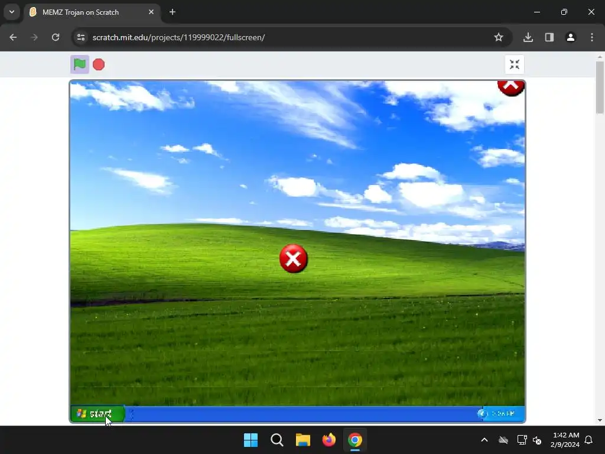Stop the project with red stop button
Image resolution: width=605 pixels, height=454 pixels.
click(99, 64)
